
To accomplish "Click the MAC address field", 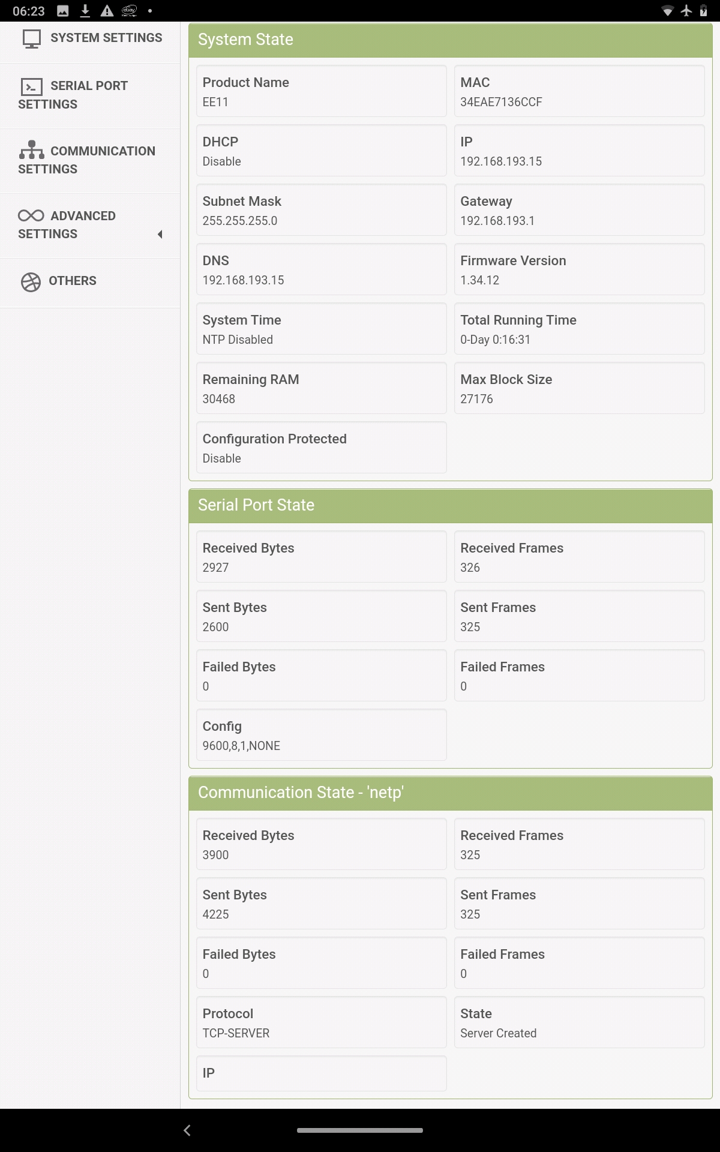I will pyautogui.click(x=579, y=91).
